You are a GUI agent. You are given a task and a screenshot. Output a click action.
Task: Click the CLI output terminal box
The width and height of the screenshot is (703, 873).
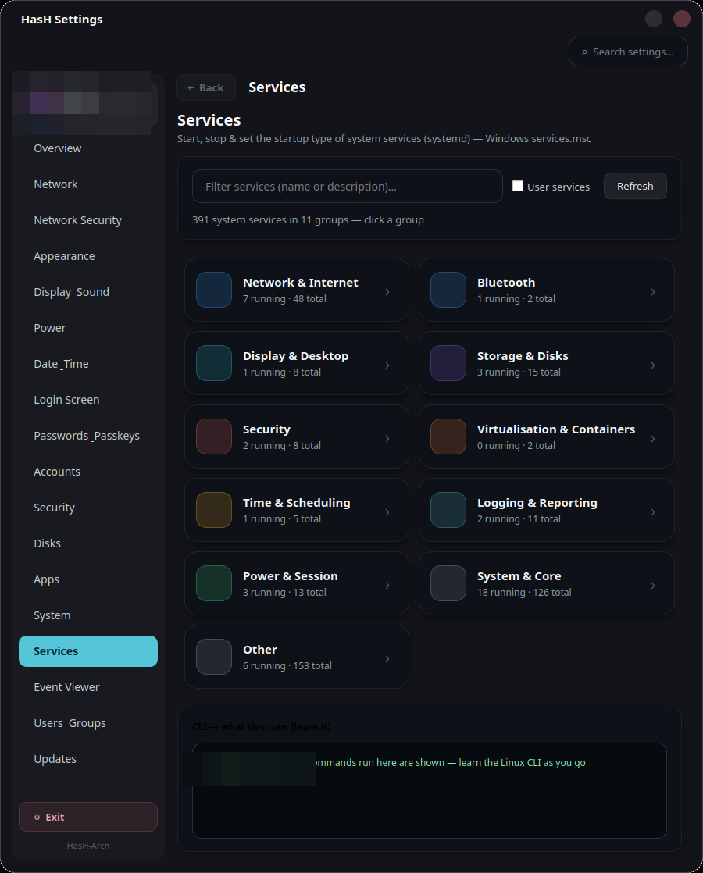pyautogui.click(x=429, y=790)
